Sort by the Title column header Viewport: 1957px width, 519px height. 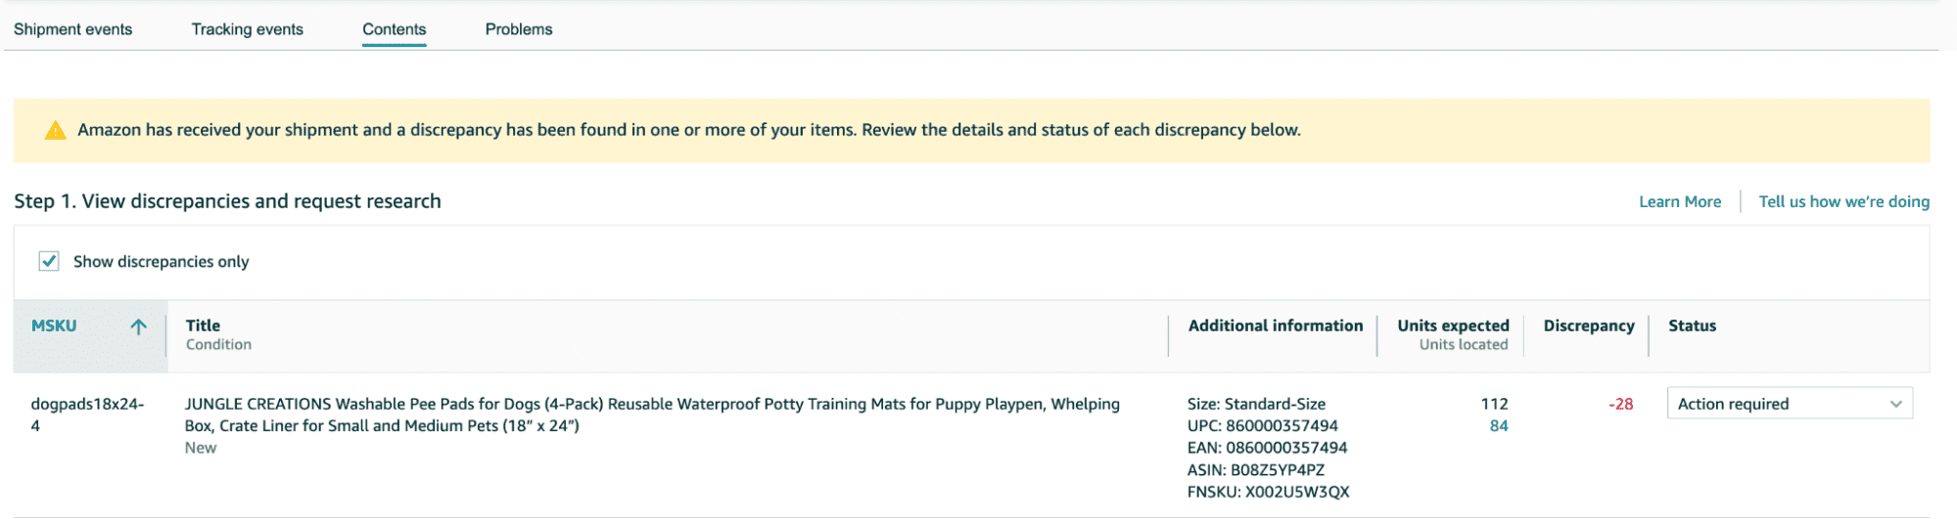pos(203,325)
